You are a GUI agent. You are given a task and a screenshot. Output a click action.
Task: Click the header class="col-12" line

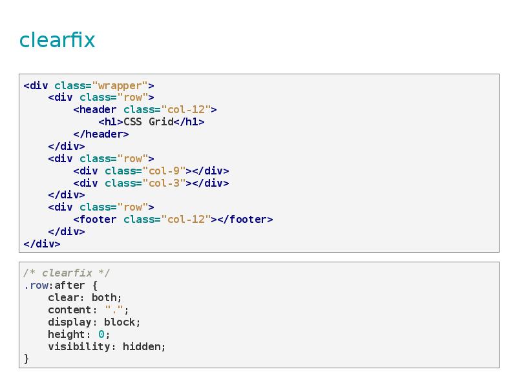[x=145, y=110]
